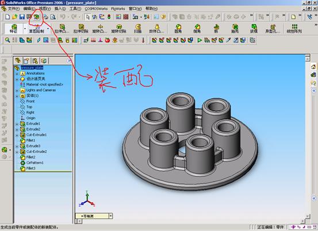Click the 抽壳 shell feature tool

[x=235, y=28]
